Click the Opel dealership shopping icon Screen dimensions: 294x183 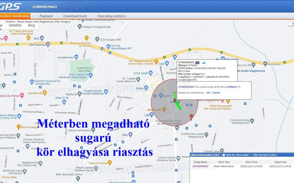167,63
